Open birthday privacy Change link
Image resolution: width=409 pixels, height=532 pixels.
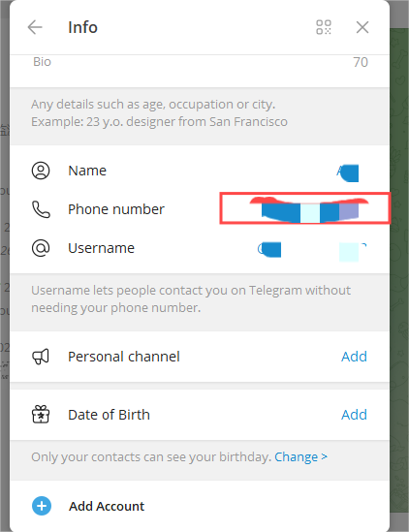tap(300, 456)
